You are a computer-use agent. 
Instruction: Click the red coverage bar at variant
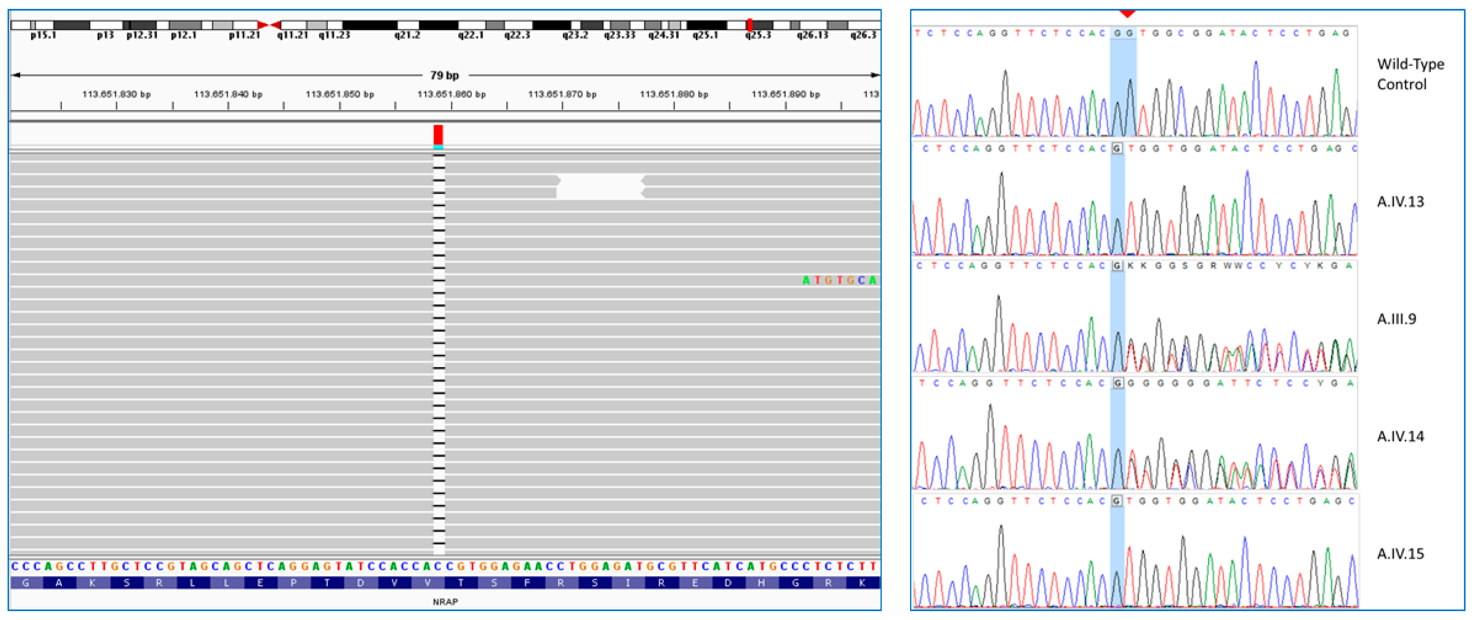pos(438,134)
